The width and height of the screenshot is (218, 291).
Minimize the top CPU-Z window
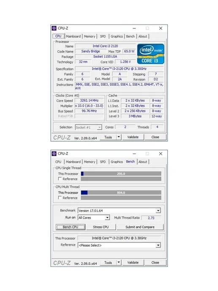click(x=134, y=28)
